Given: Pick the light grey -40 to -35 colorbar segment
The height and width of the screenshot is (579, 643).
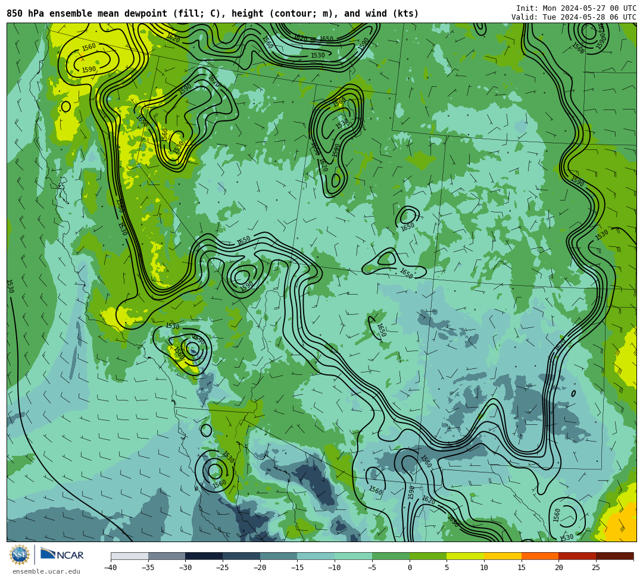Looking at the screenshot, I should click(x=130, y=556).
